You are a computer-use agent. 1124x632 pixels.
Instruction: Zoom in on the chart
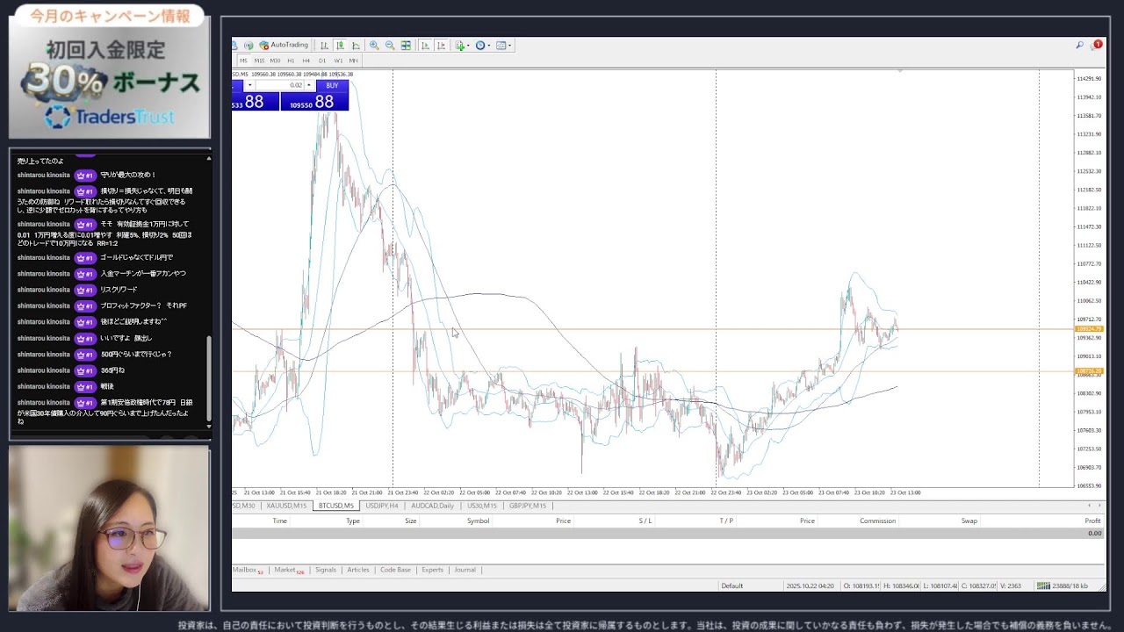(374, 46)
